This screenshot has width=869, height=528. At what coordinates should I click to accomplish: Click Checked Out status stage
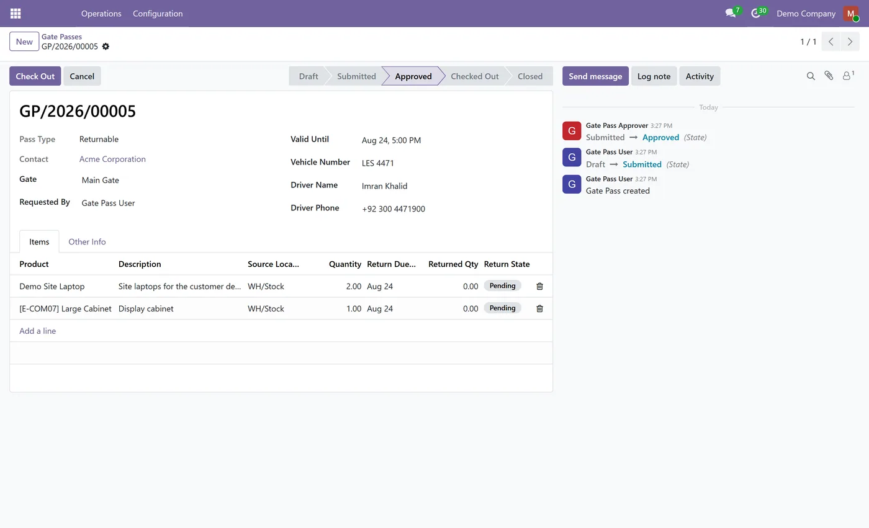[x=474, y=76]
